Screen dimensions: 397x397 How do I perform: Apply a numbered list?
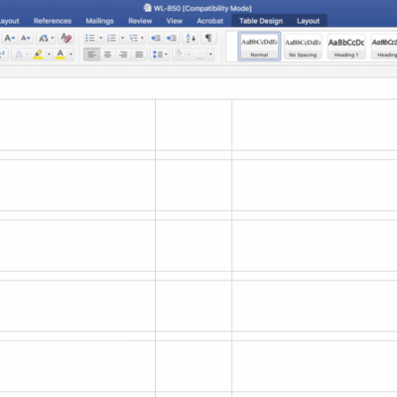click(x=112, y=38)
